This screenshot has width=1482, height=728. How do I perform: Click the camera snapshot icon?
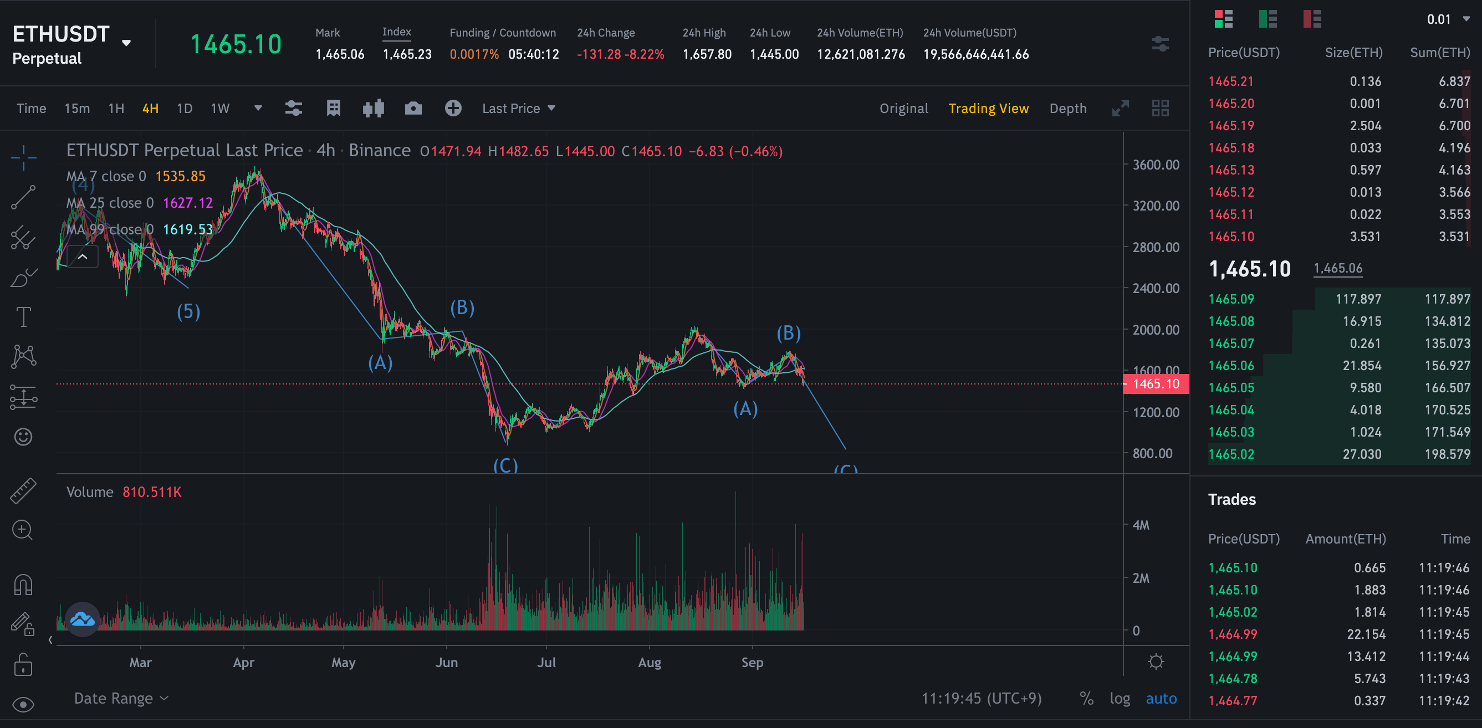click(413, 108)
